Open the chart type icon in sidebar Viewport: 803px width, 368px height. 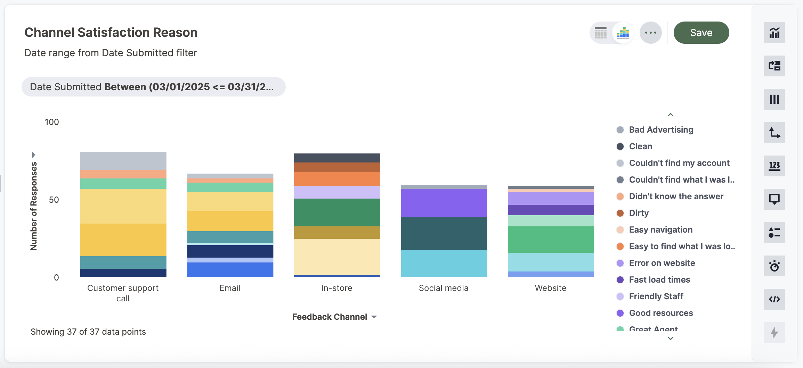coord(774,33)
